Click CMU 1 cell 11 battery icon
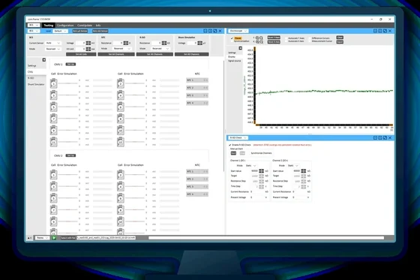Viewport: 420px width, 280px height. coord(53,142)
